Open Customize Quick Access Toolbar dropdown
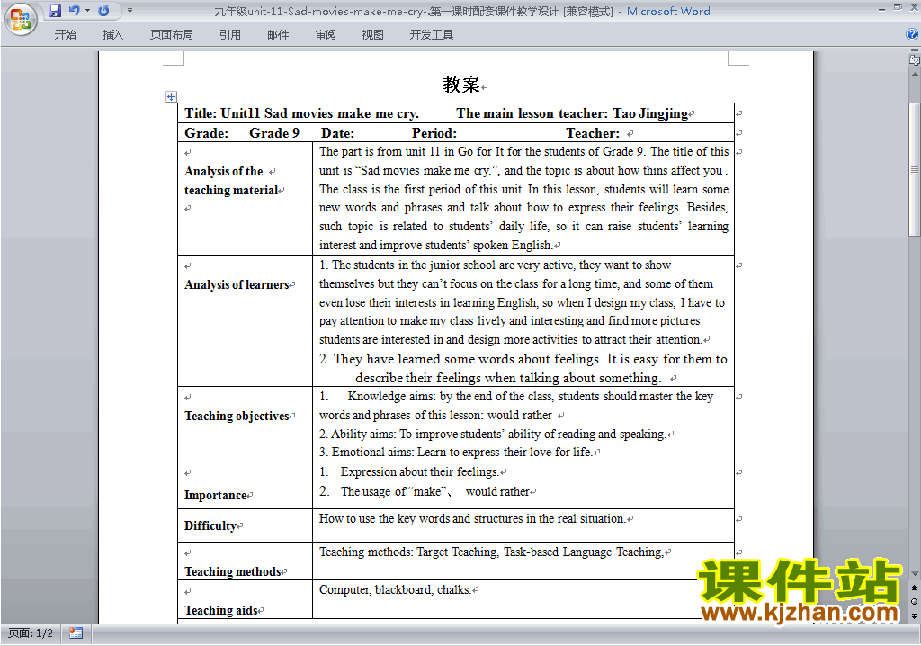This screenshot has width=921, height=646. point(130,11)
